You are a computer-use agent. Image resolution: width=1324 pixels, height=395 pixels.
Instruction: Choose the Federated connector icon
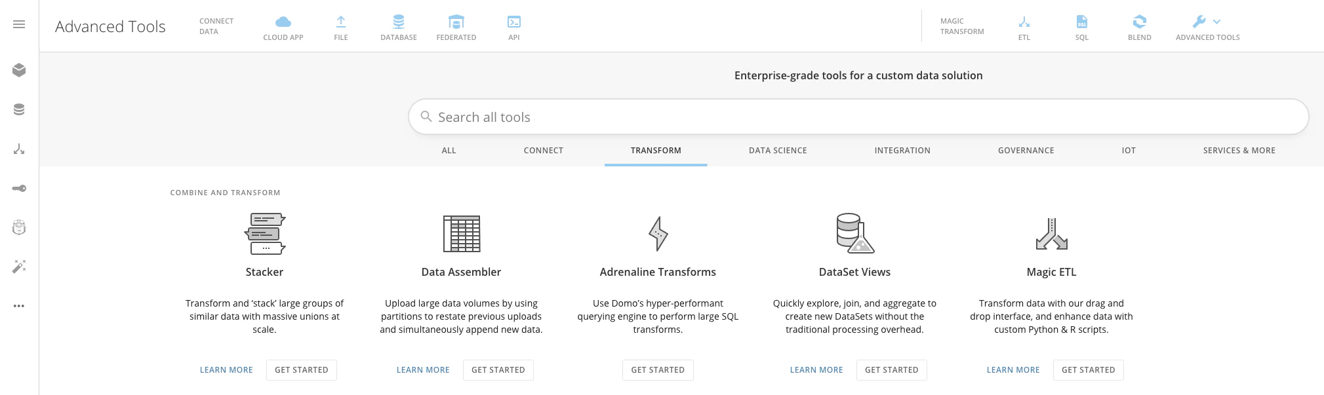(456, 22)
